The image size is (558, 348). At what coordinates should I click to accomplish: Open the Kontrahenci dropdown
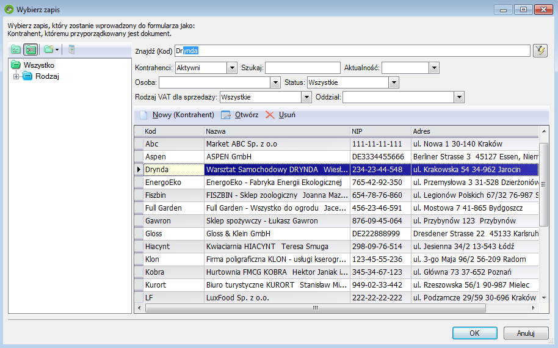[232, 68]
